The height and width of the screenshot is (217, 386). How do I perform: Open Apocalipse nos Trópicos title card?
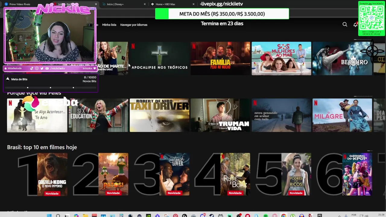[159, 58]
